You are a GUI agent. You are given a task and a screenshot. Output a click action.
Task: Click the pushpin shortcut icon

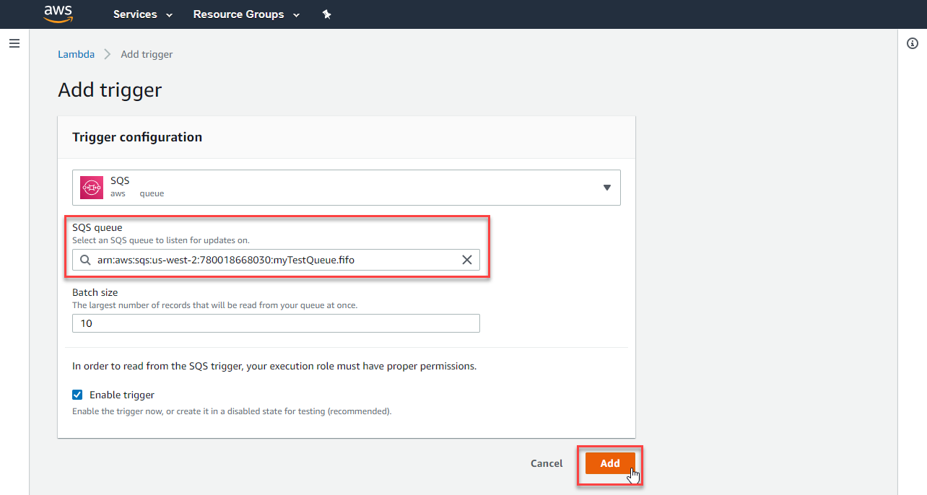click(x=326, y=14)
